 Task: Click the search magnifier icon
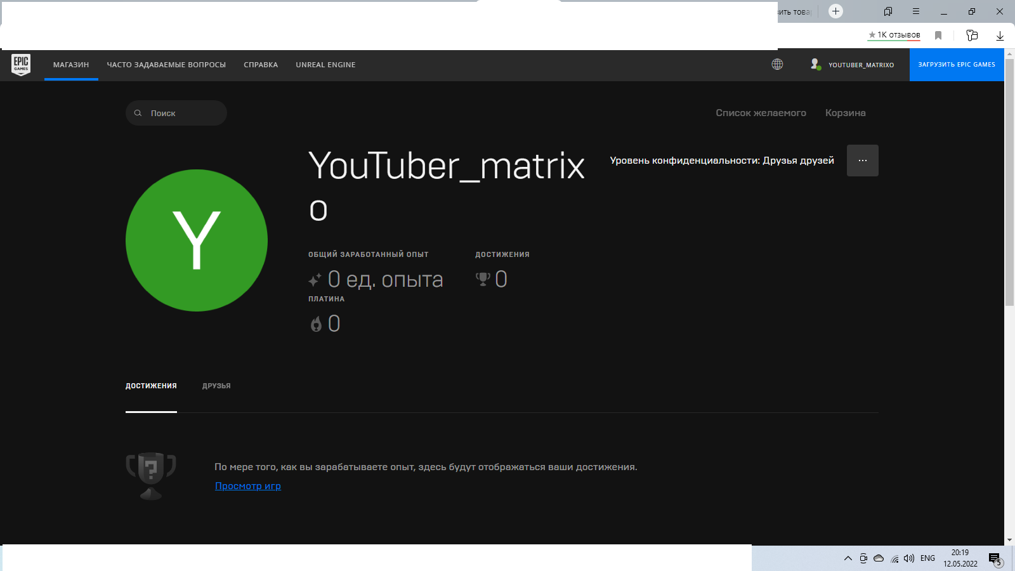[138, 113]
